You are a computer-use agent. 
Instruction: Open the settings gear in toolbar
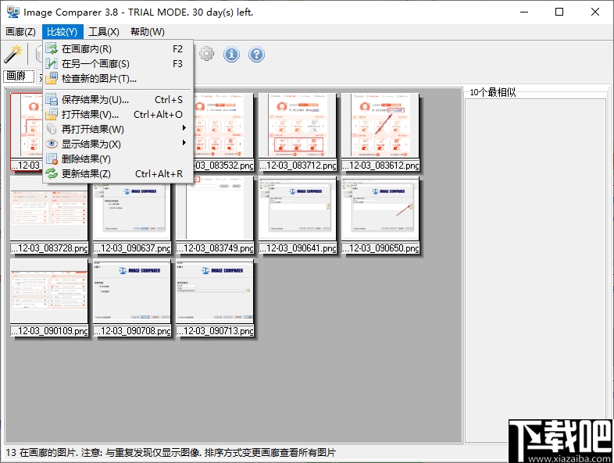[206, 54]
